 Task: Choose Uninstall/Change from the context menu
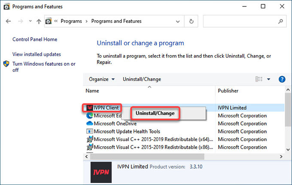point(155,113)
